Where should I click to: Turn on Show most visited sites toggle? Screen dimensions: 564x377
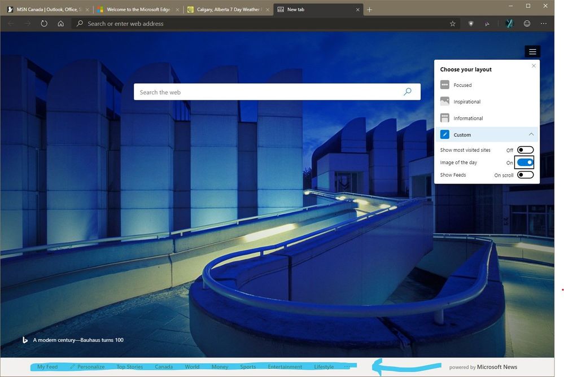pos(525,150)
